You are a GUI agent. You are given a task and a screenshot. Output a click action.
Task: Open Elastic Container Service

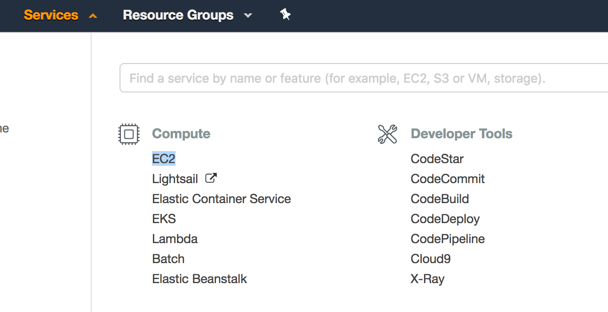(221, 198)
